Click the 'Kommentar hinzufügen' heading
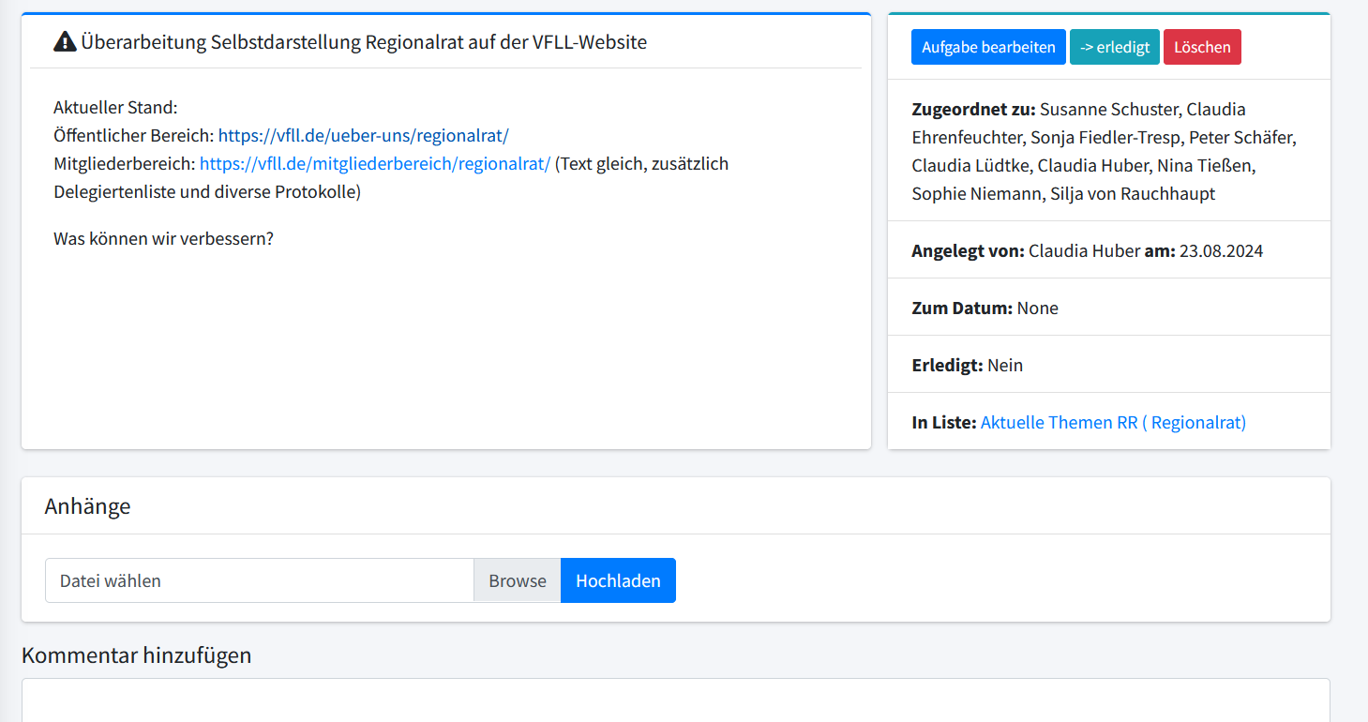 [x=137, y=654]
